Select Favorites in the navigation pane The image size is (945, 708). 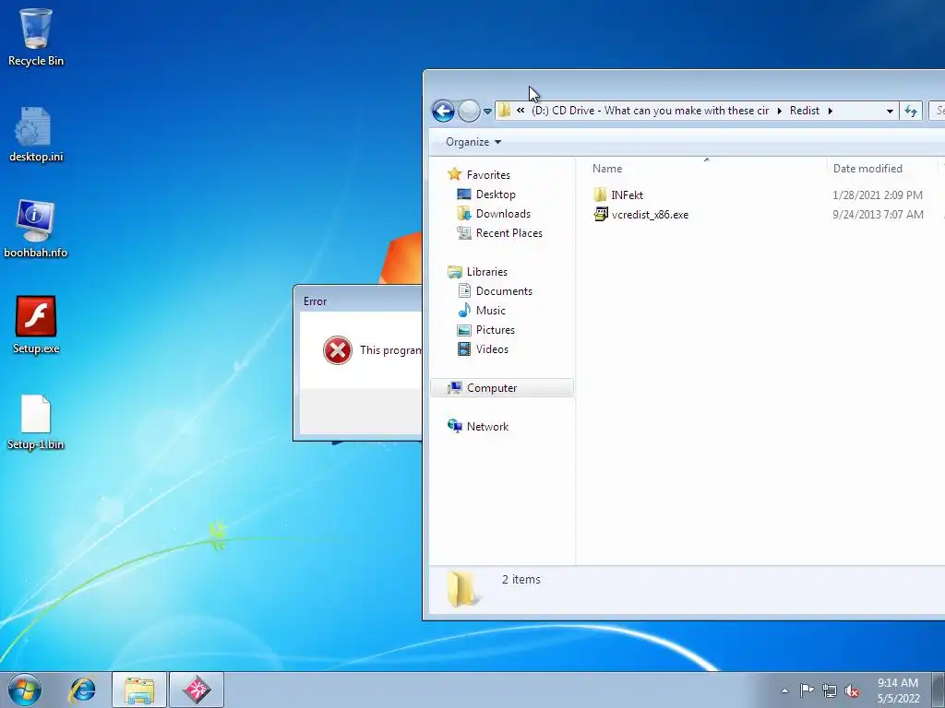pyautogui.click(x=488, y=174)
